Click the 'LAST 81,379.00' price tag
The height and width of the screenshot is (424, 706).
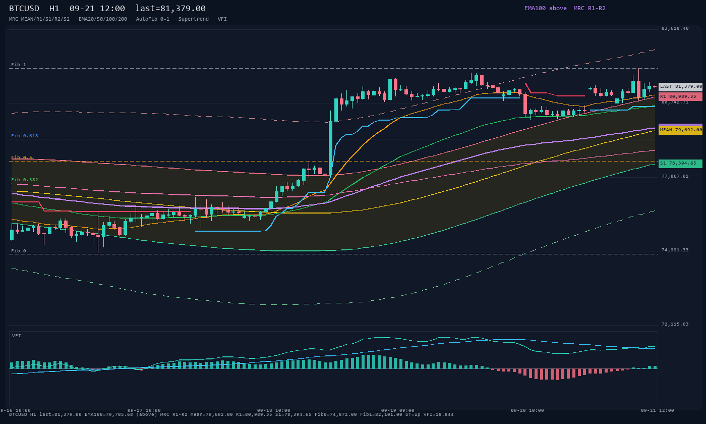coord(680,86)
